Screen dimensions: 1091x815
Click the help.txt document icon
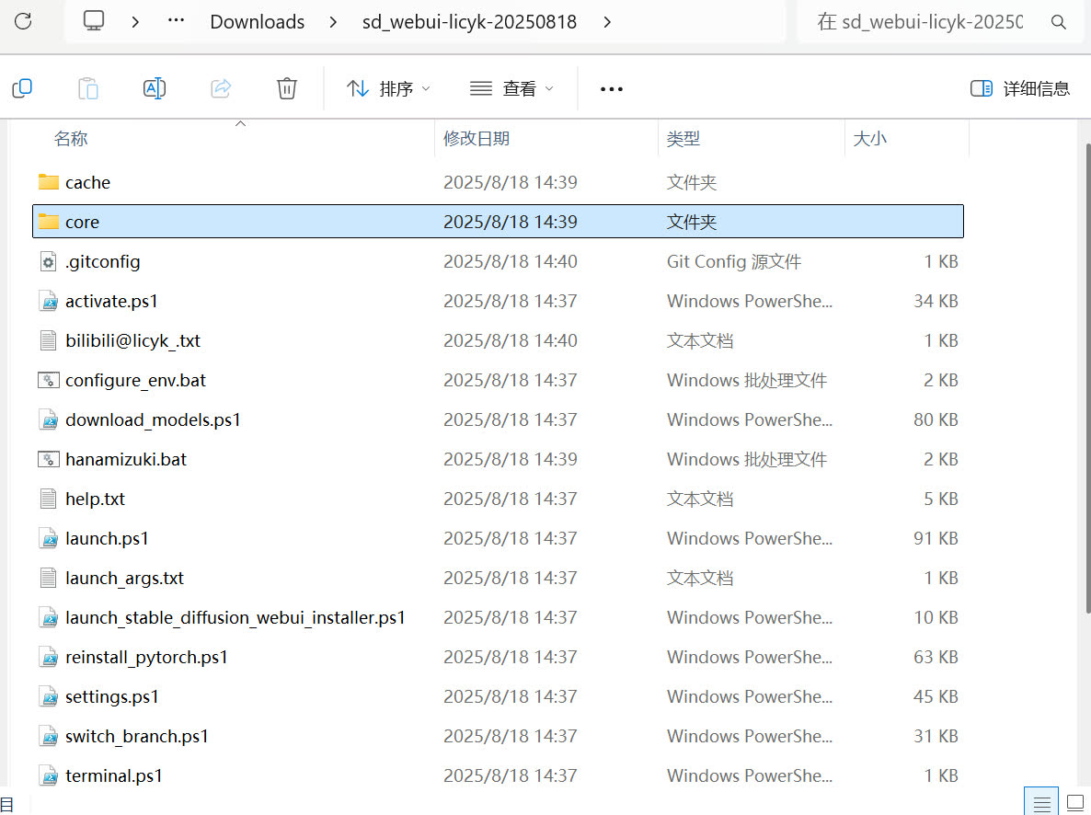(48, 499)
